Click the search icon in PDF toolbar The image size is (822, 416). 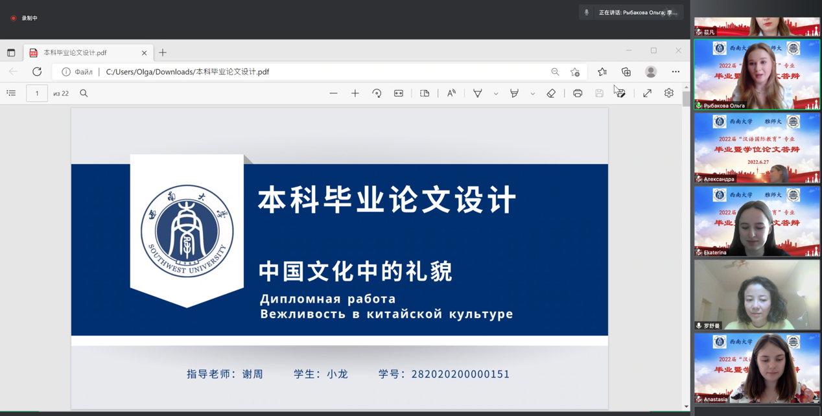click(x=84, y=93)
